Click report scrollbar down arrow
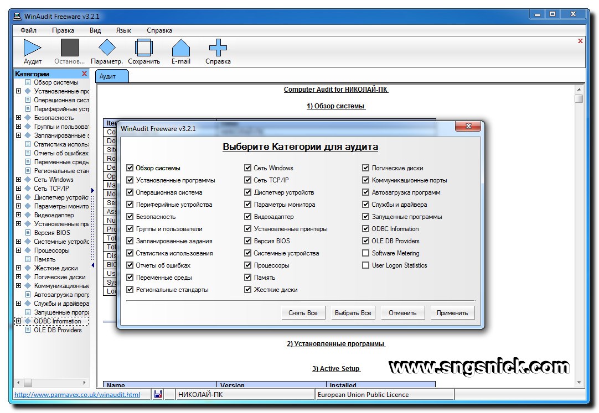Screen dimensions: 599x413 (x=579, y=383)
